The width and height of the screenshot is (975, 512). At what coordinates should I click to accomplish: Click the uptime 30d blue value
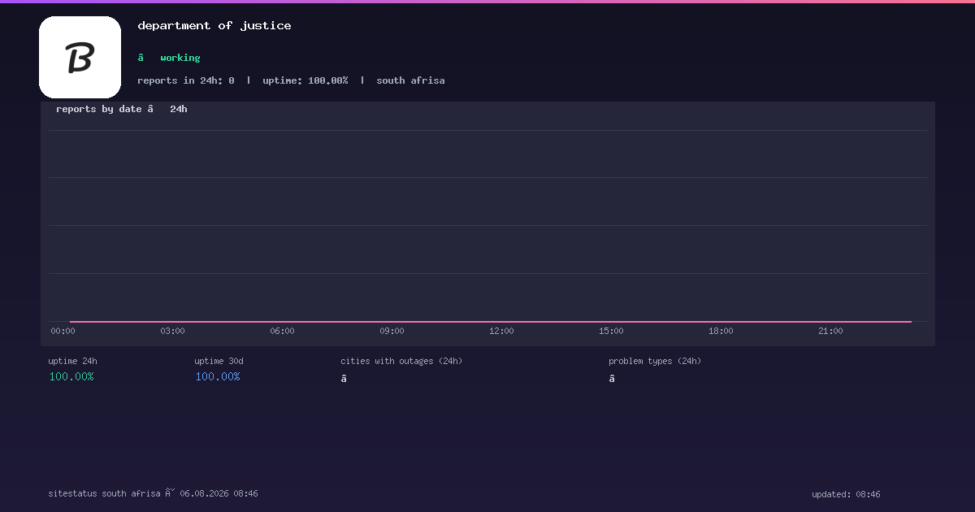coord(218,377)
